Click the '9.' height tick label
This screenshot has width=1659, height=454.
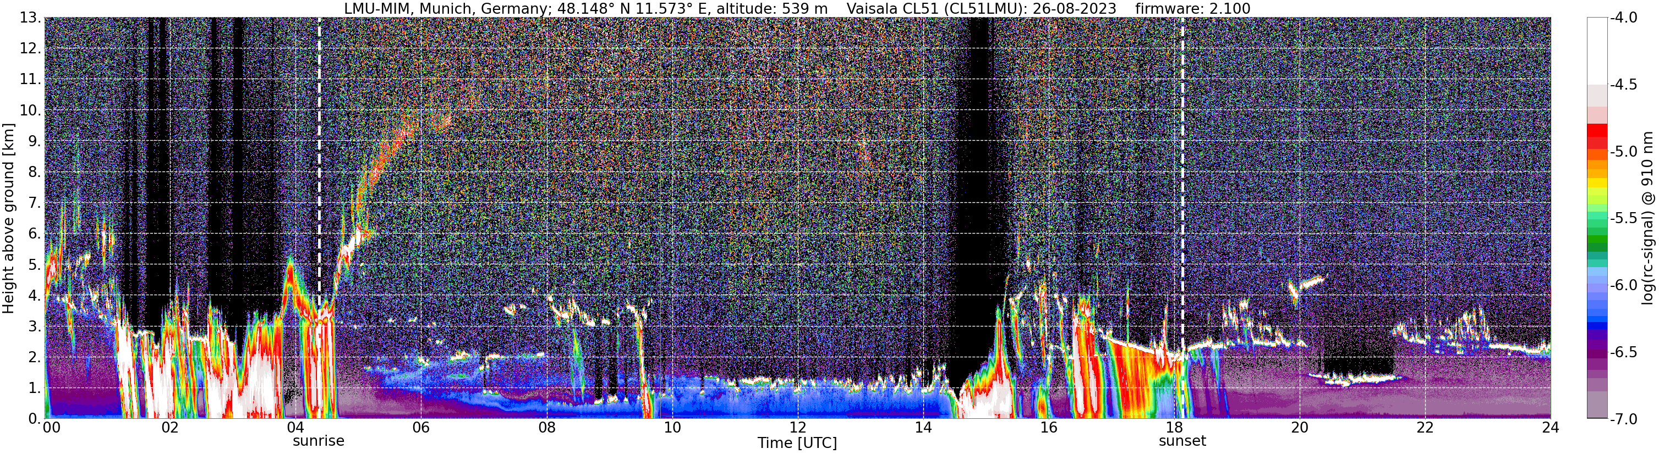point(35,141)
